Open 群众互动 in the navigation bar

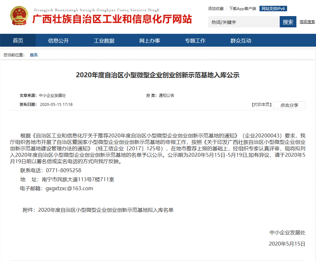[241, 41]
